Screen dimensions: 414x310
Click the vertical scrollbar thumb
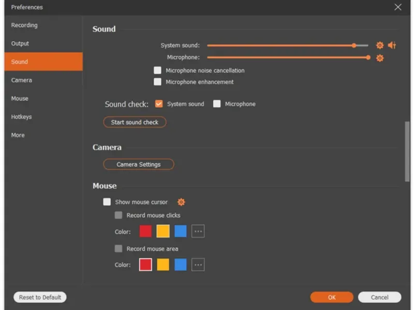pyautogui.click(x=407, y=151)
